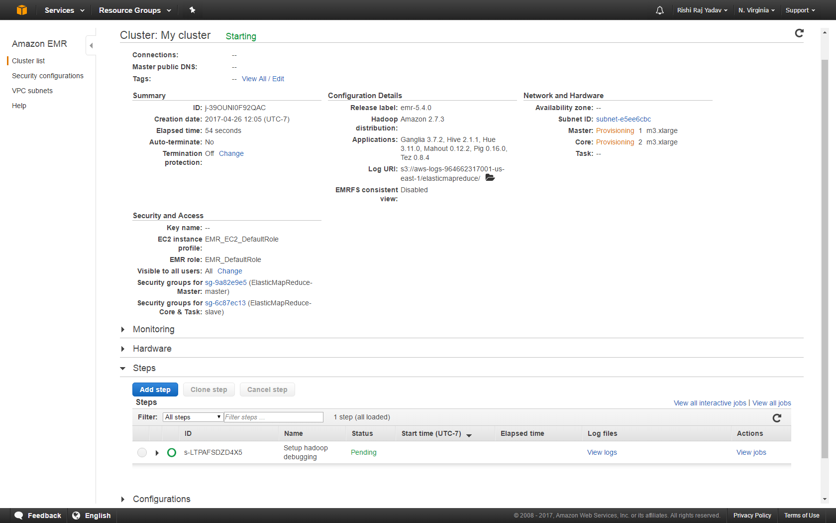Open View all jobs link
Image resolution: width=836 pixels, height=523 pixels.
pyautogui.click(x=772, y=403)
